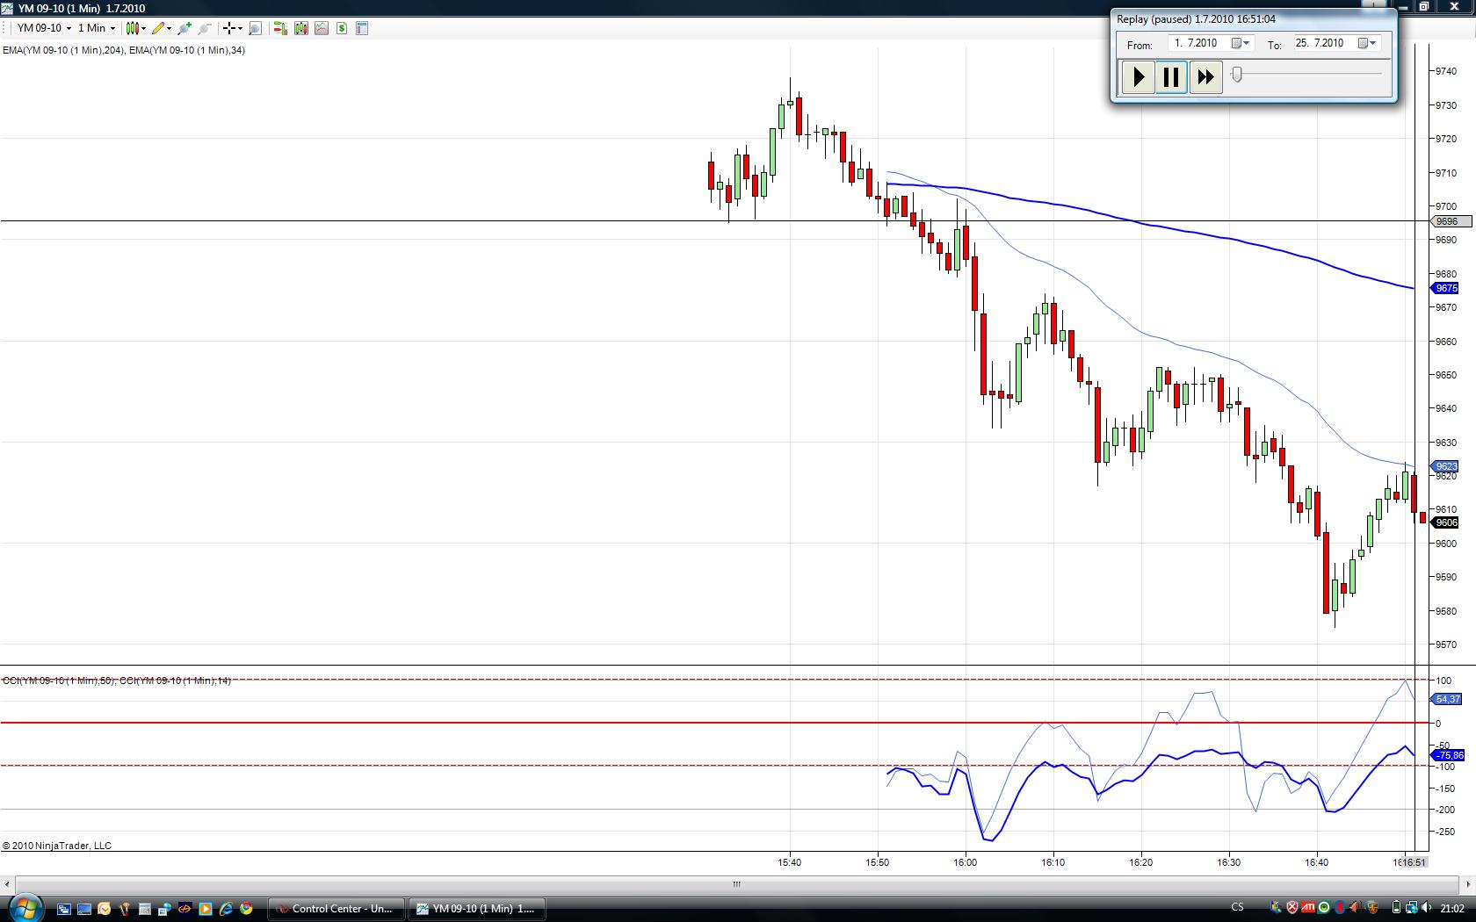Expand the chart style dropdown arrow
Screen dimensions: 1476x922
(144, 28)
